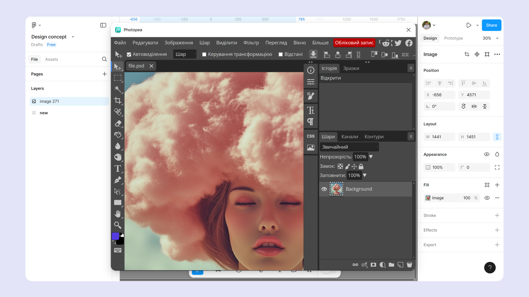Open the 30% zoom dropdown in Figma
Viewport: 529px width, 297px height.
click(x=490, y=38)
